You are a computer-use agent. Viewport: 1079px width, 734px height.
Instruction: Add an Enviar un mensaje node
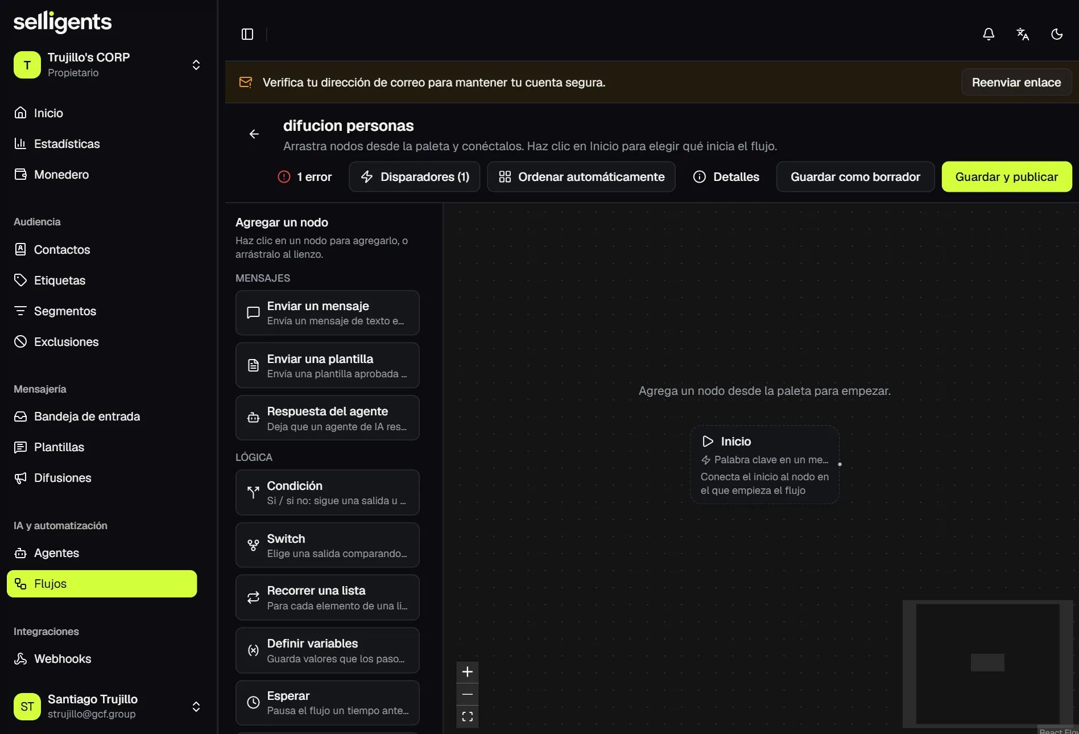click(328, 313)
